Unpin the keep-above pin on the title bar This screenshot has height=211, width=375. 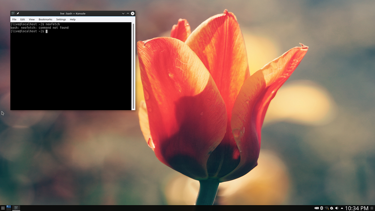(x=17, y=13)
